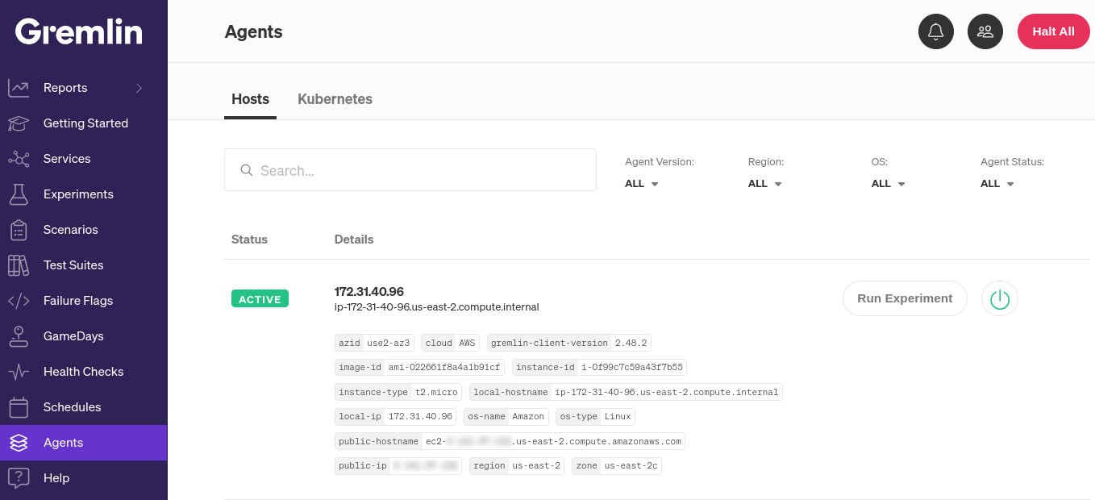Click the Experiments flask icon
Screen dimensions: 1095x500
click(x=19, y=194)
